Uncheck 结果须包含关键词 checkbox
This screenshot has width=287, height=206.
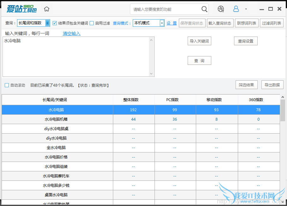(x=55, y=23)
